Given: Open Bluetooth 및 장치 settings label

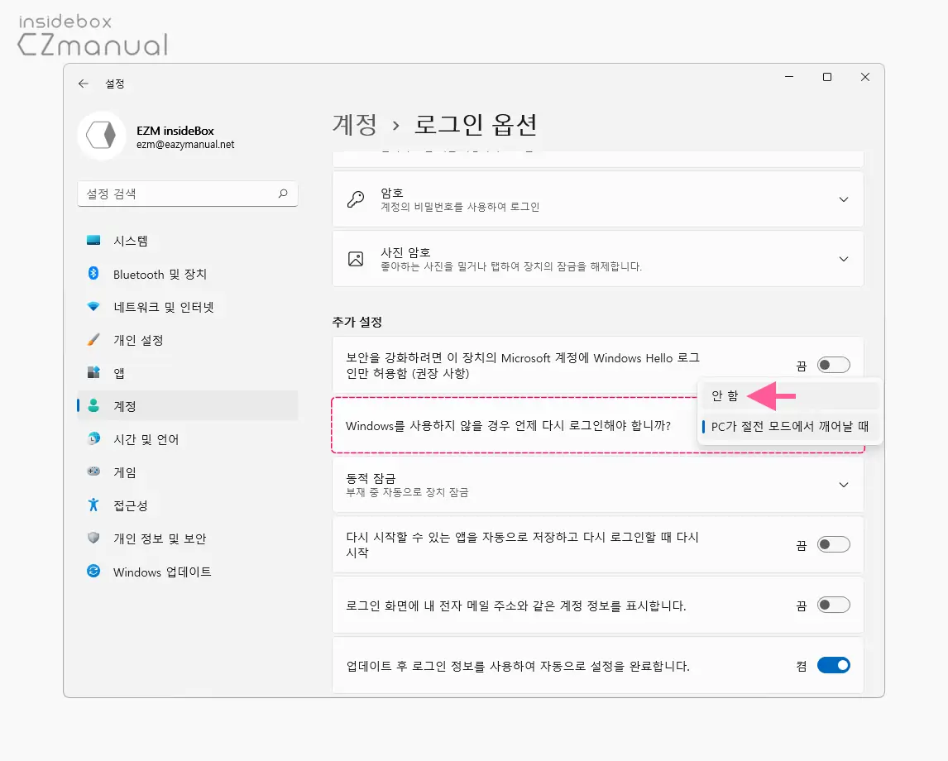Looking at the screenshot, I should click(x=160, y=274).
